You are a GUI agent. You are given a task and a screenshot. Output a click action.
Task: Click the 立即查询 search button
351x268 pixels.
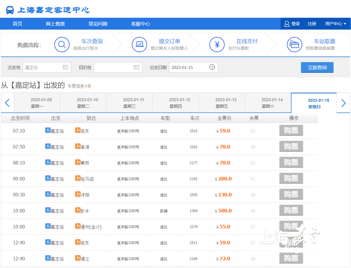(x=317, y=67)
